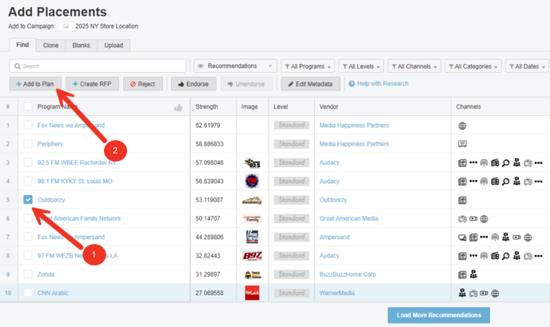Click the CNN Arabic red logo image

click(252, 293)
